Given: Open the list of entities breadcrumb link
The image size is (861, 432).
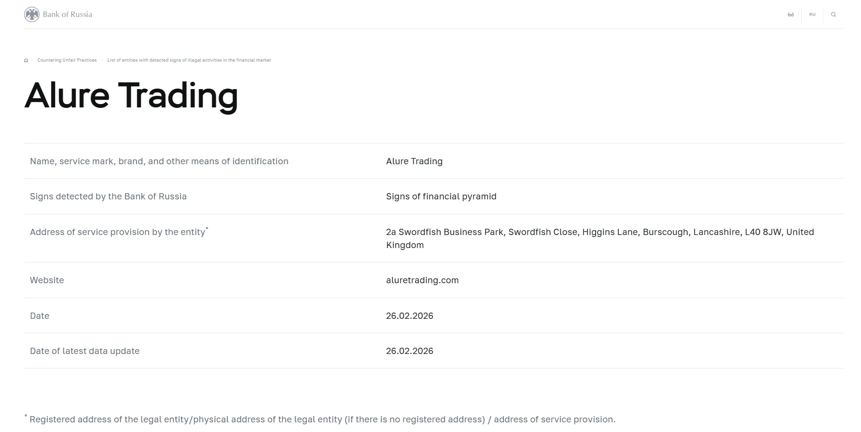Looking at the screenshot, I should pos(189,60).
